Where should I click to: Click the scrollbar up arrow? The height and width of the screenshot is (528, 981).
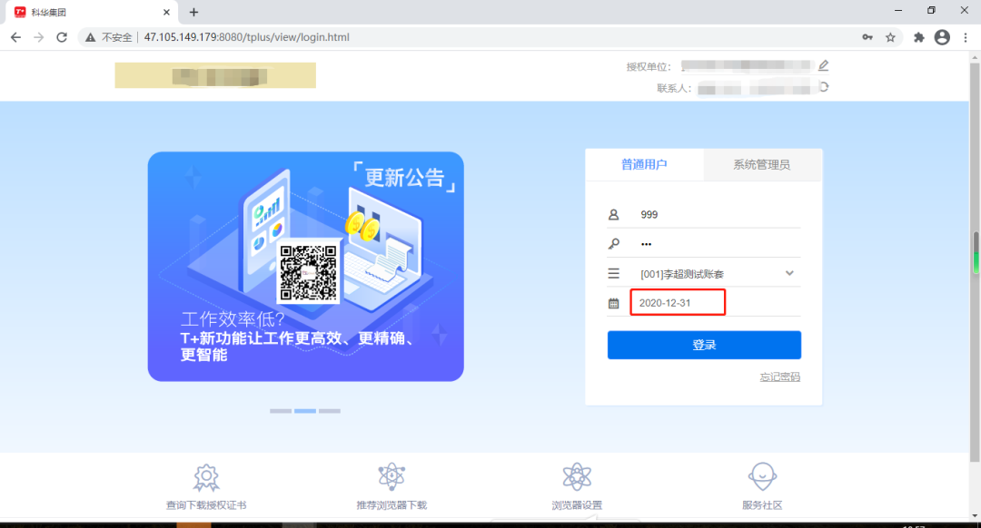click(975, 57)
